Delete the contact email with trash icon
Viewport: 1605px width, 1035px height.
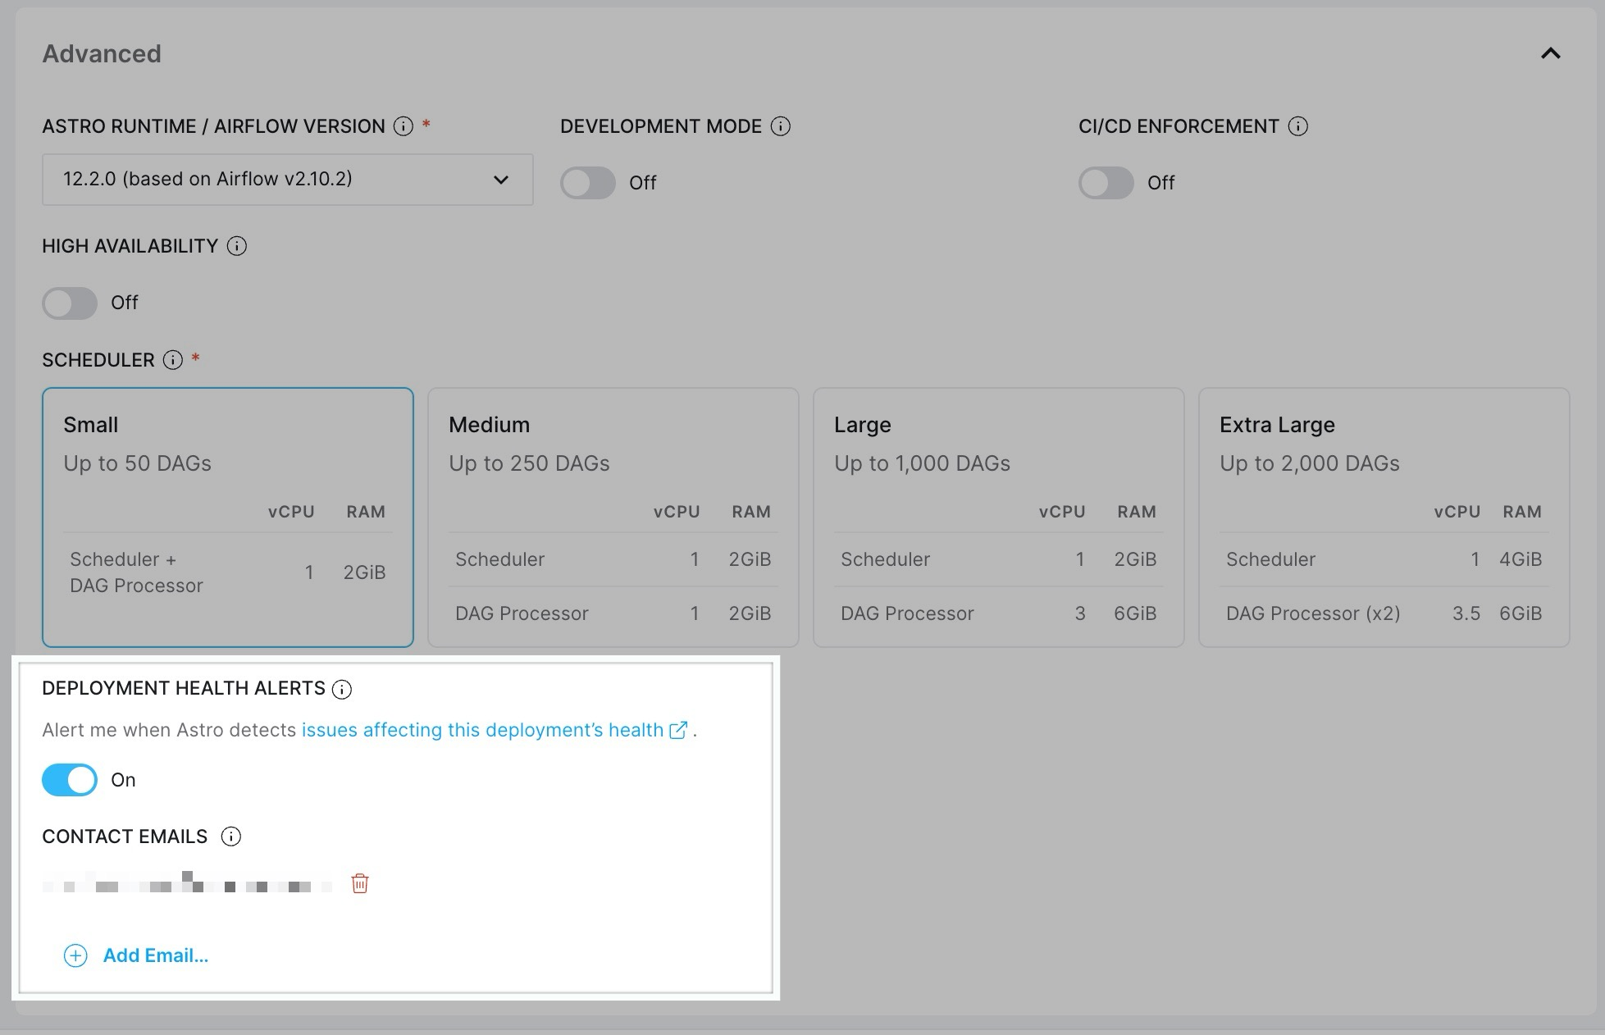pyautogui.click(x=359, y=883)
